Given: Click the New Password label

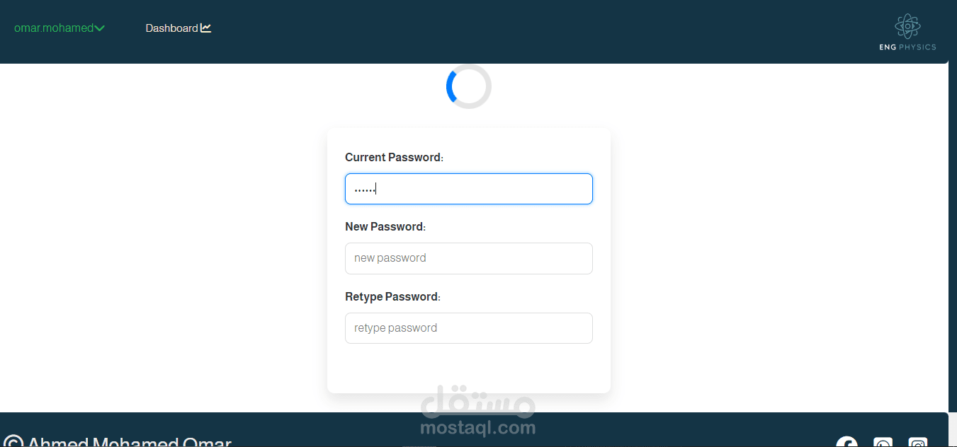Looking at the screenshot, I should (x=385, y=227).
